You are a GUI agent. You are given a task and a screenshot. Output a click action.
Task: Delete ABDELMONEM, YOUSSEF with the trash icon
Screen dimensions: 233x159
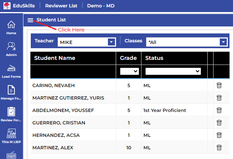[x=219, y=110]
